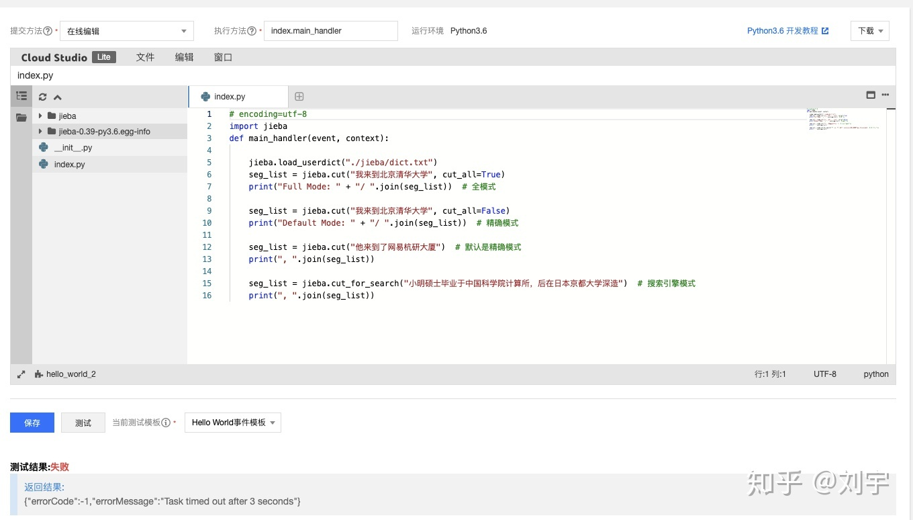Click the import jieba code line

258,126
